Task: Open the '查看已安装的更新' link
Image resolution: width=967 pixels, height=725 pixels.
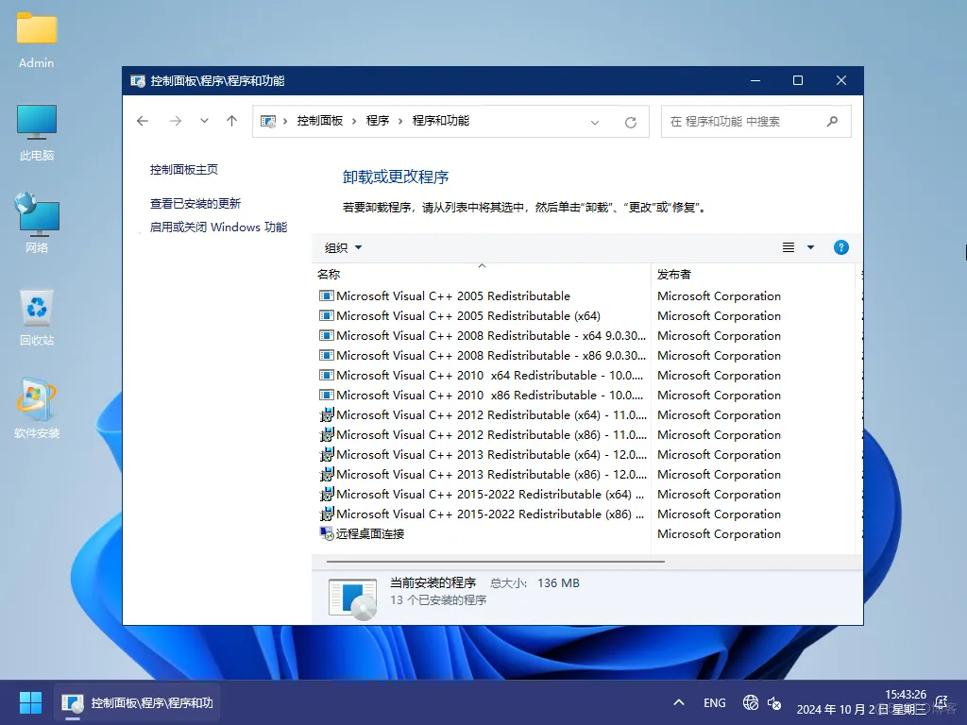Action: (x=195, y=204)
